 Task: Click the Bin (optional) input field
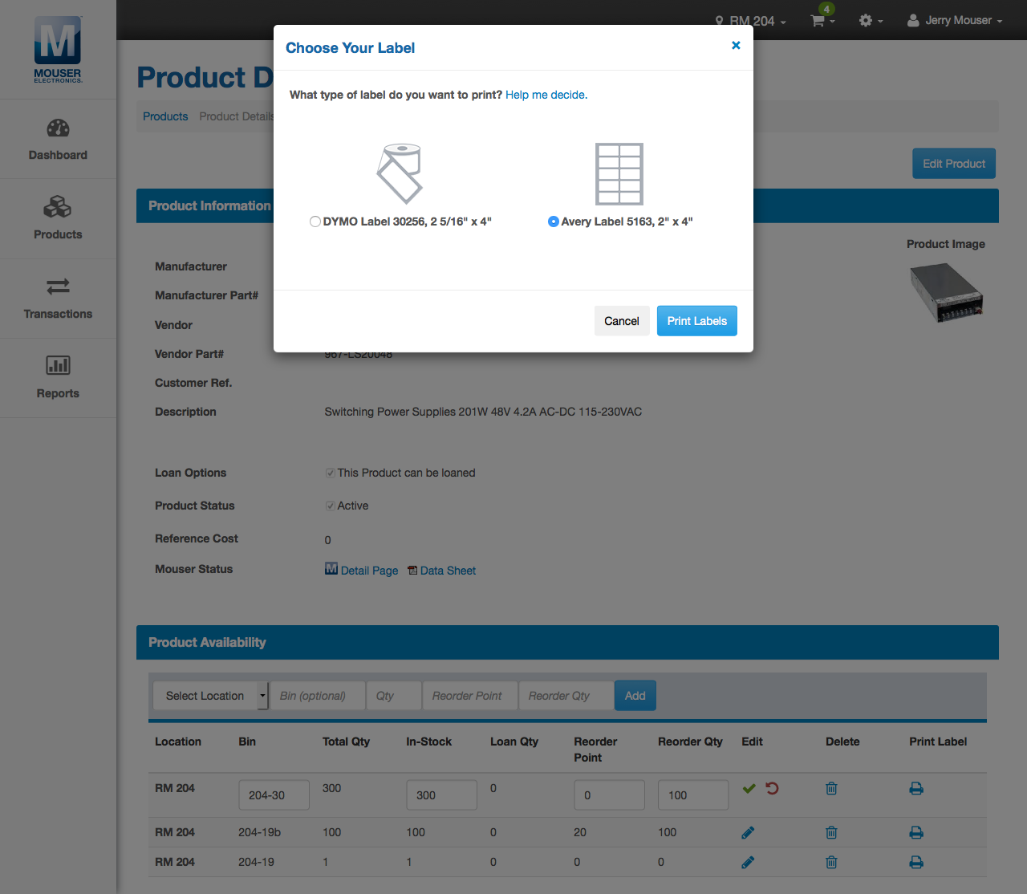point(317,695)
